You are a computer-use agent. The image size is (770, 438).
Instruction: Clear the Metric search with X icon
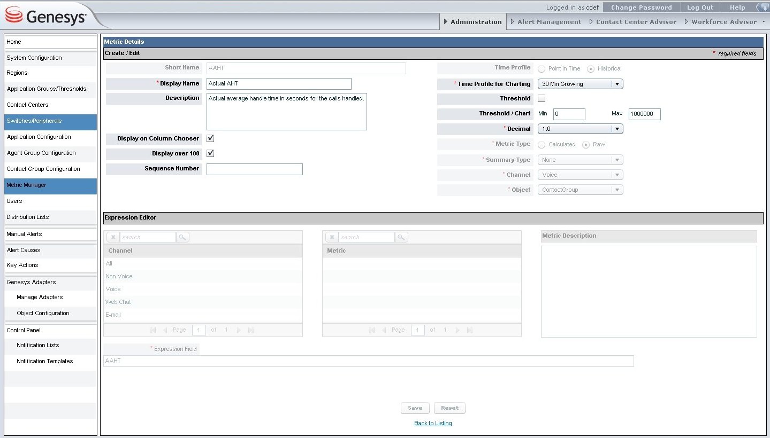click(x=332, y=237)
